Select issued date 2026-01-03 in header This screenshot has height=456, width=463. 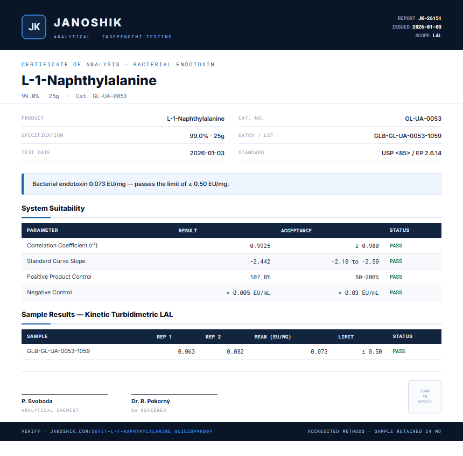[427, 27]
